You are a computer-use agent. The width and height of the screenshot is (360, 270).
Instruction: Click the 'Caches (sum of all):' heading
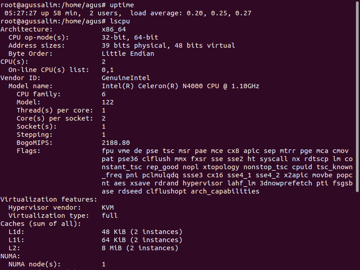click(41, 224)
